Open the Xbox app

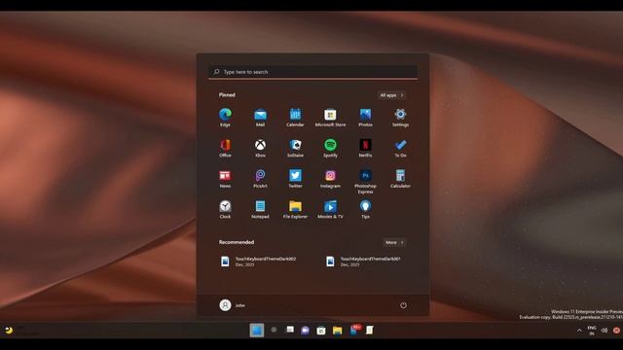pos(260,148)
